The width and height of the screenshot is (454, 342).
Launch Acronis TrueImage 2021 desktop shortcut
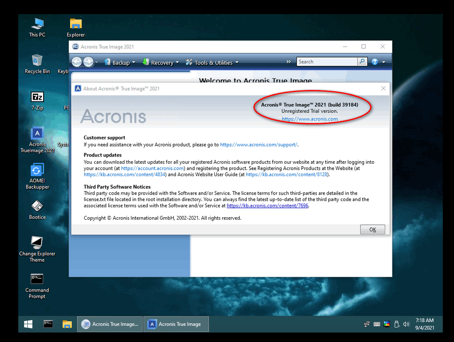point(37,140)
